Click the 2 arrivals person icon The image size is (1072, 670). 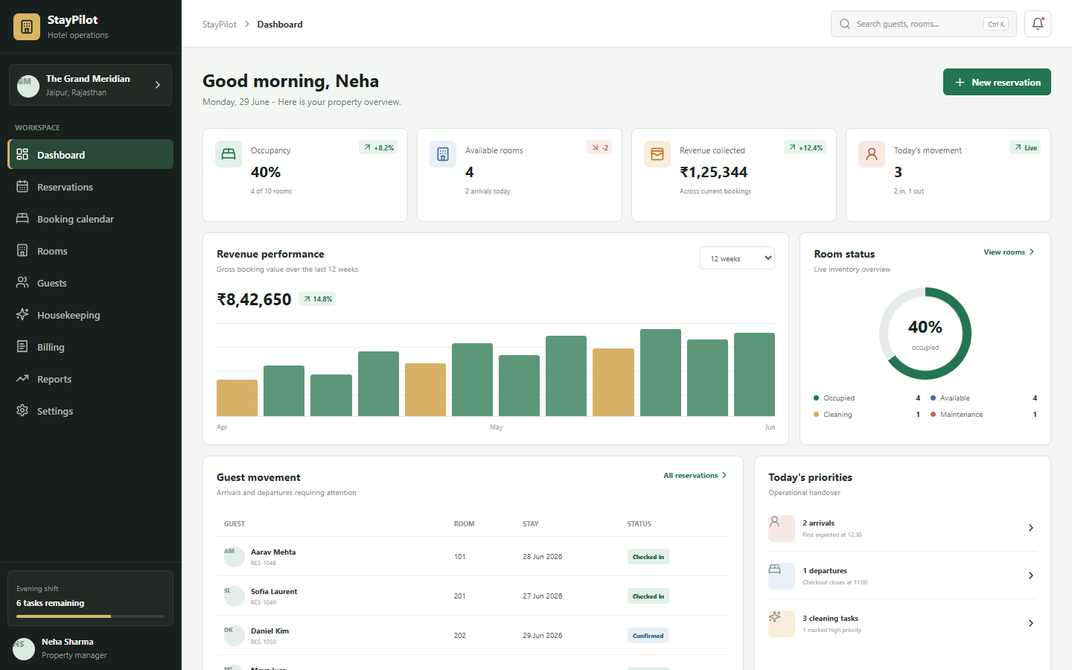pos(782,528)
